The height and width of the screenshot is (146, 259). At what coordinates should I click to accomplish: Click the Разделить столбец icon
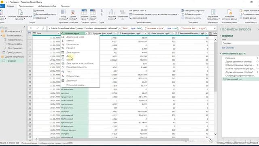coord(112,12)
